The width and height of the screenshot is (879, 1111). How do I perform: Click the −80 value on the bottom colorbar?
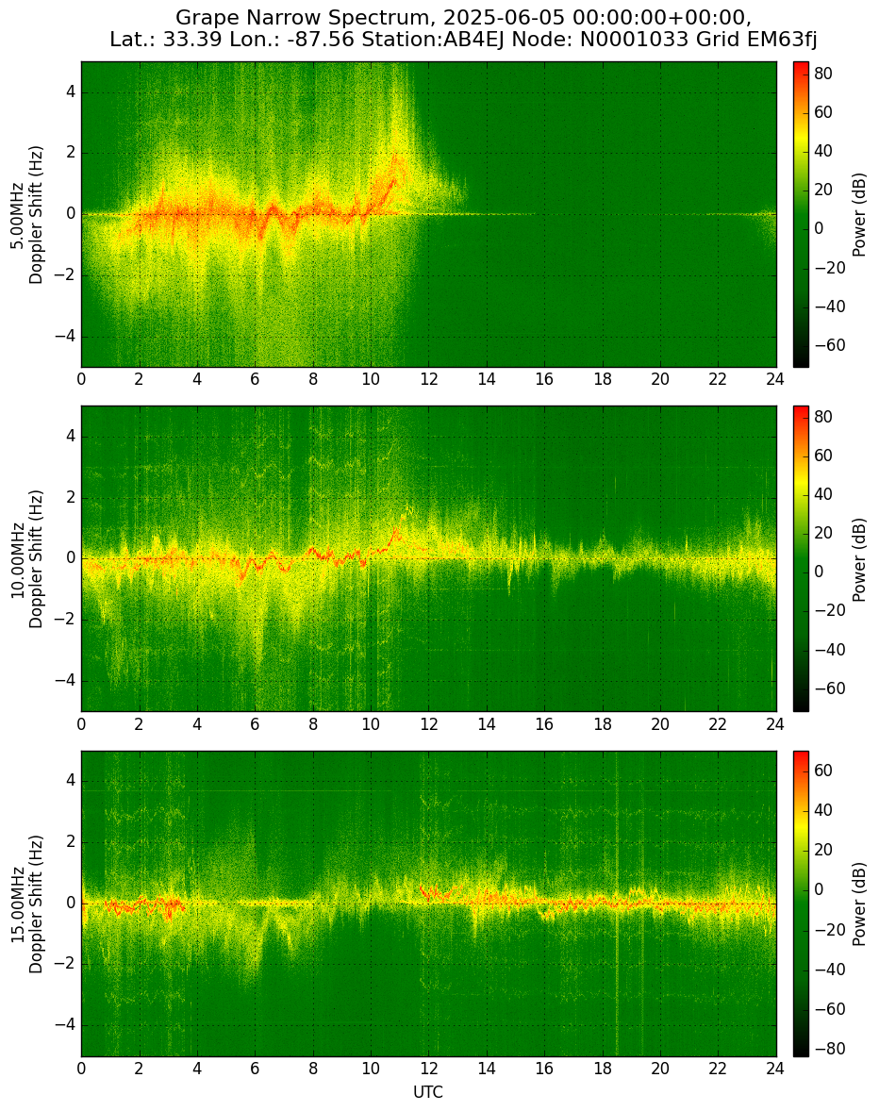coord(827,1049)
